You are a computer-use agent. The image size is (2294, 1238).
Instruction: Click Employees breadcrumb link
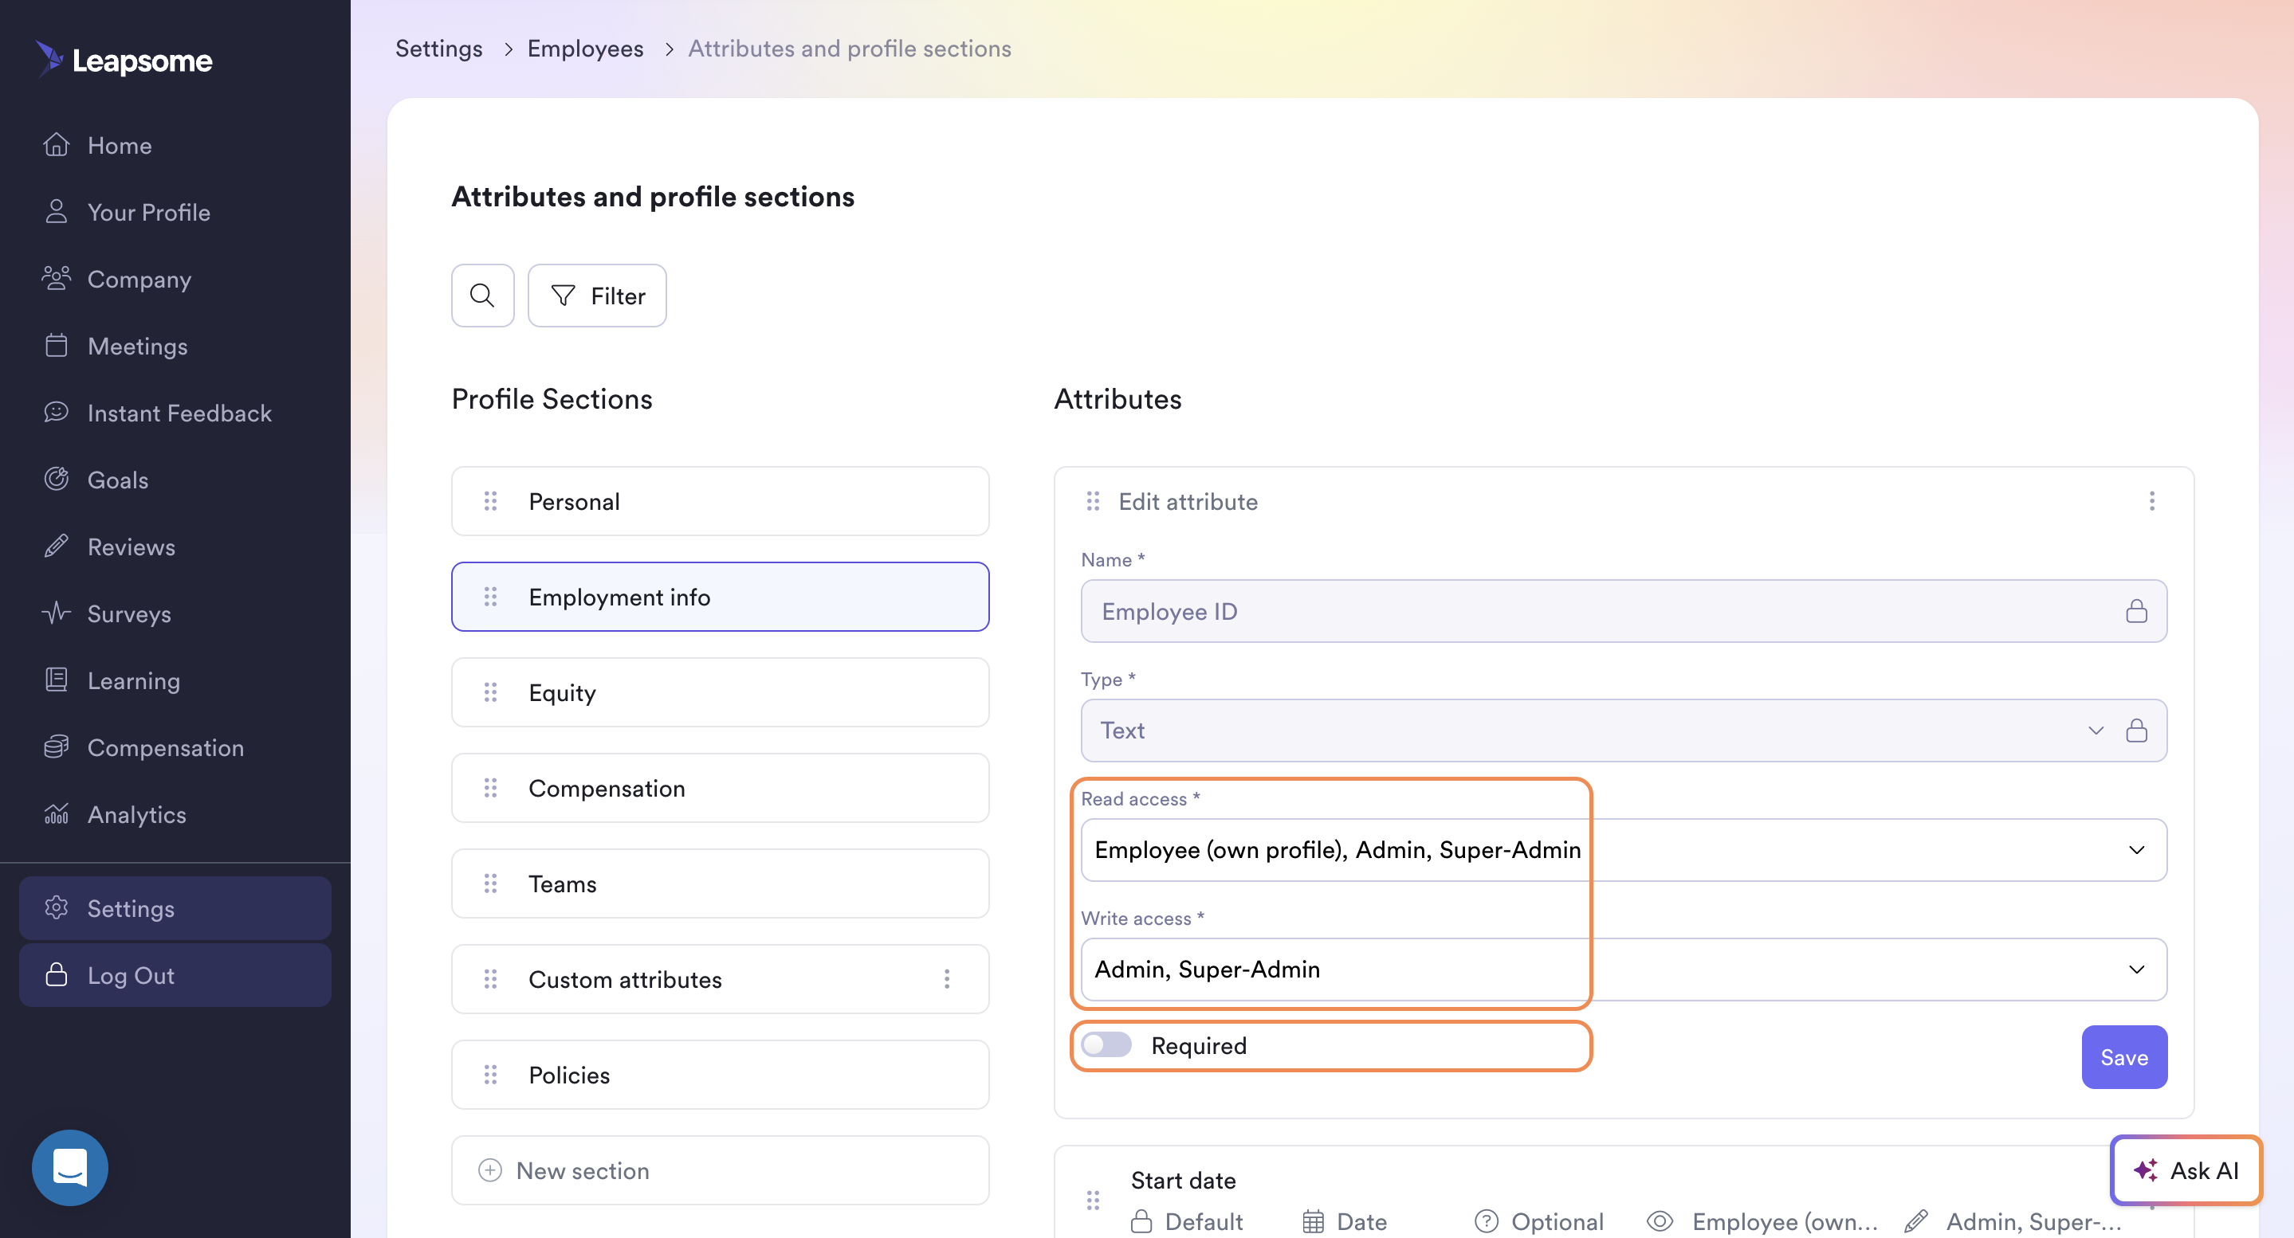click(x=585, y=48)
